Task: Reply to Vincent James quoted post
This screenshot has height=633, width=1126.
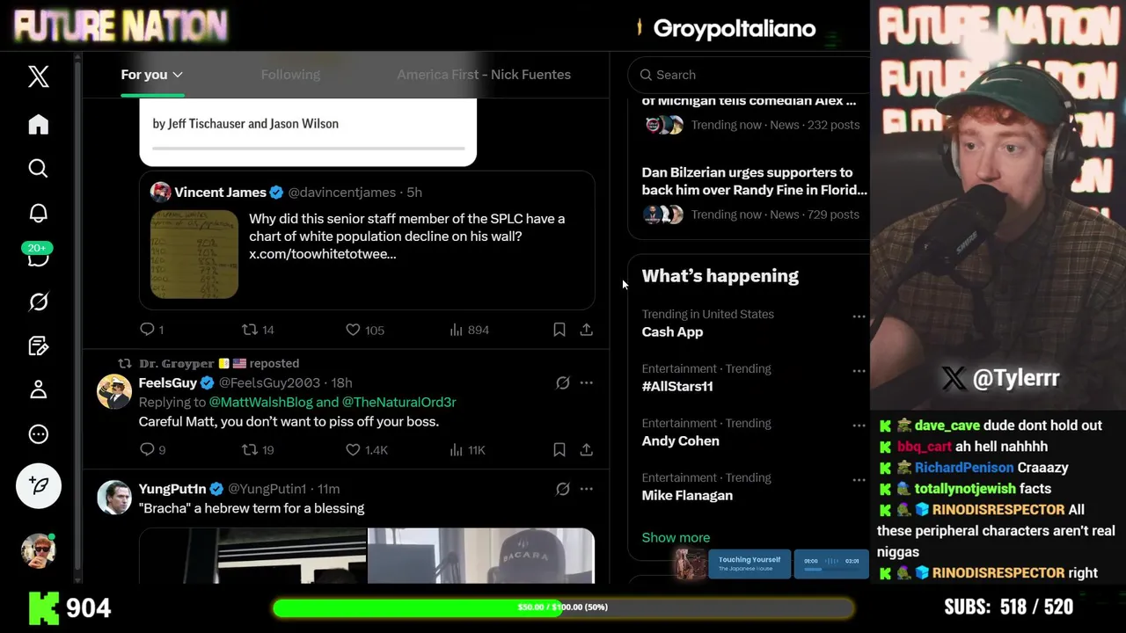Action: tap(151, 330)
